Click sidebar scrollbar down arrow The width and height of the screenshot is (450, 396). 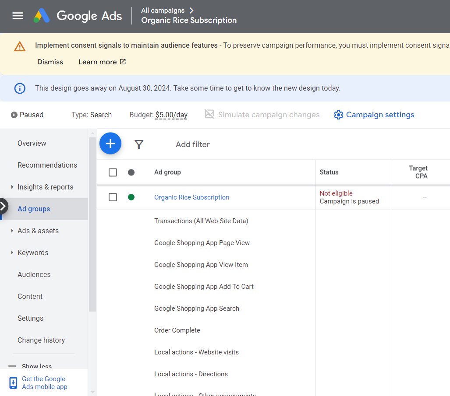pyautogui.click(x=92, y=392)
